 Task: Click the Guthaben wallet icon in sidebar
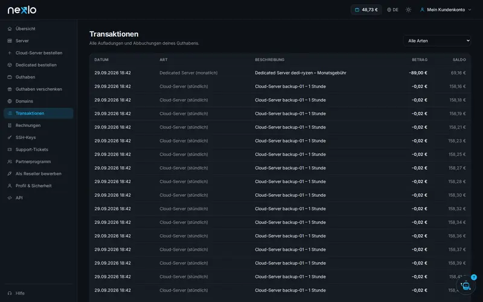pyautogui.click(x=10, y=77)
